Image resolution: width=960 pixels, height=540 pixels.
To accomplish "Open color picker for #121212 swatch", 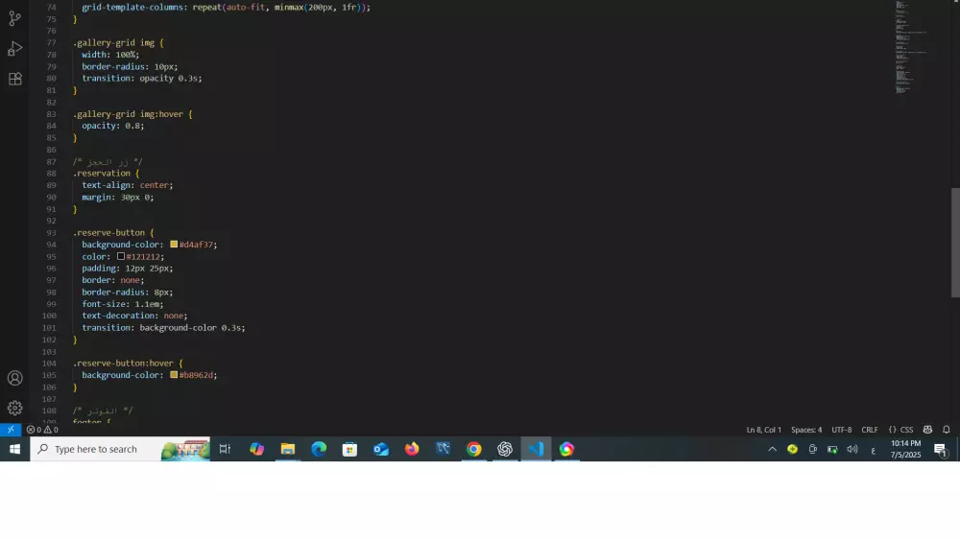I will [121, 256].
